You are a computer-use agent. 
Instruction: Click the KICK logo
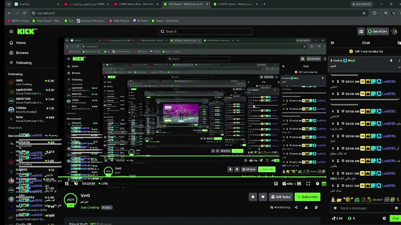pyautogui.click(x=28, y=31)
